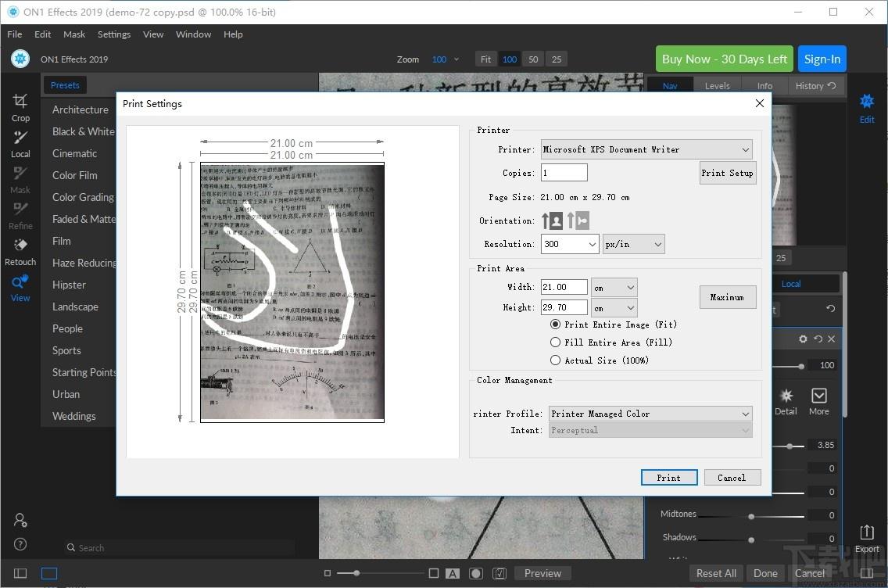
Task: Open the user account icon
Action: point(20,520)
